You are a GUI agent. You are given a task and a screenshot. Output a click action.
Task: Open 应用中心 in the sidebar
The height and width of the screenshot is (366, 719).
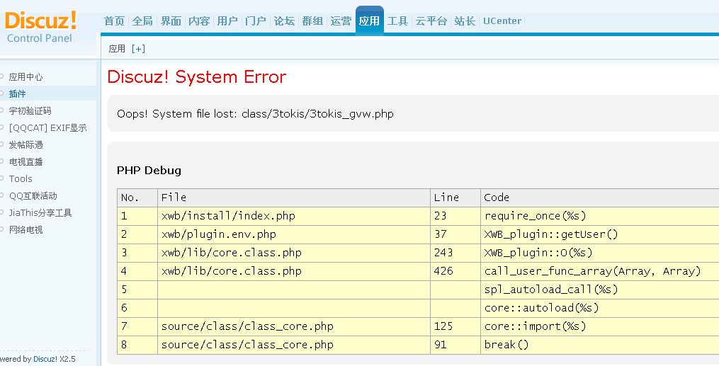26,77
